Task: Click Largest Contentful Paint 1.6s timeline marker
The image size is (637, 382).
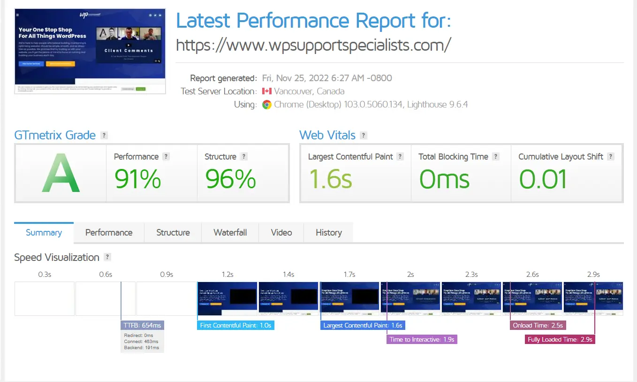Action: pyautogui.click(x=363, y=325)
